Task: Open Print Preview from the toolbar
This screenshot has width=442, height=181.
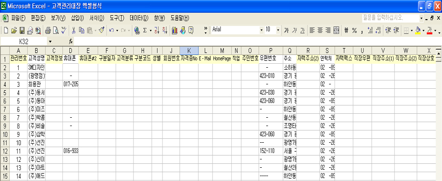Action: click(x=56, y=30)
